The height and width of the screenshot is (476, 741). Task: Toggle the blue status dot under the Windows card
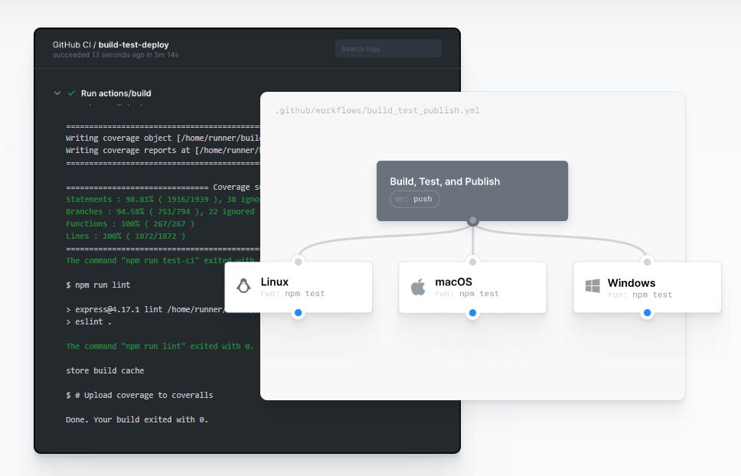click(647, 312)
